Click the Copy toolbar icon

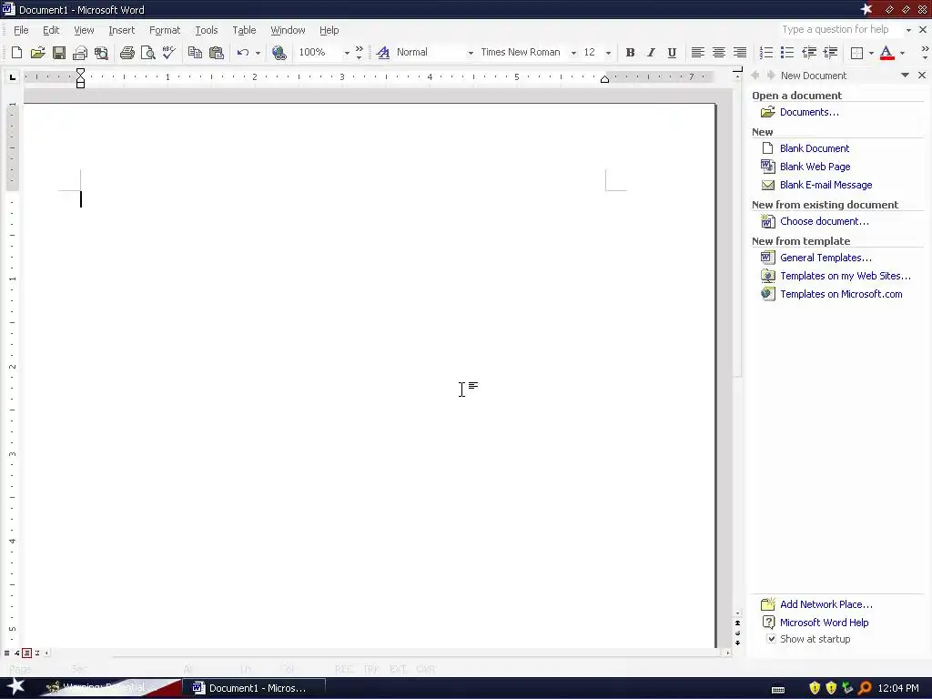tap(195, 52)
